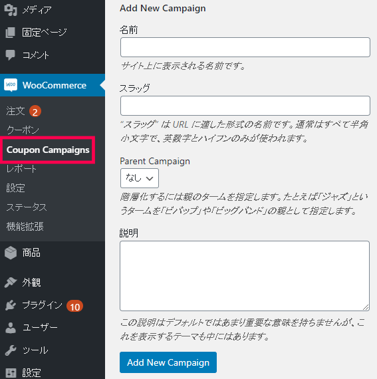Click the 外観 appearance paintbrush icon

click(x=11, y=283)
